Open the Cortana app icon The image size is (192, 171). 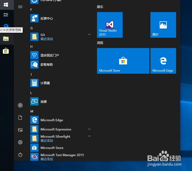pos(34,2)
